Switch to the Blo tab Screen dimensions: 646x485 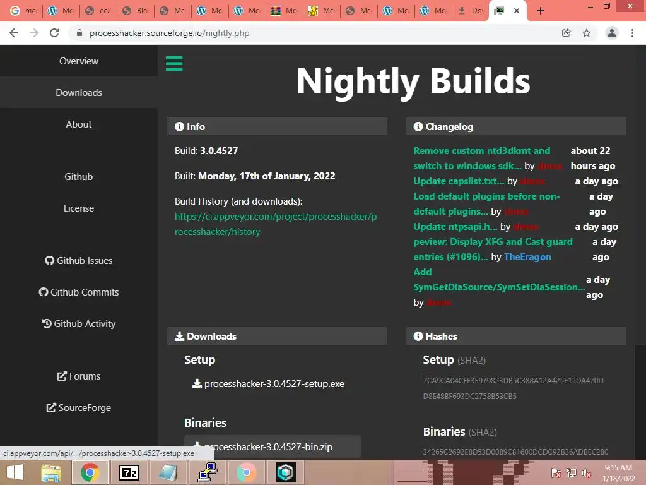[x=136, y=11]
